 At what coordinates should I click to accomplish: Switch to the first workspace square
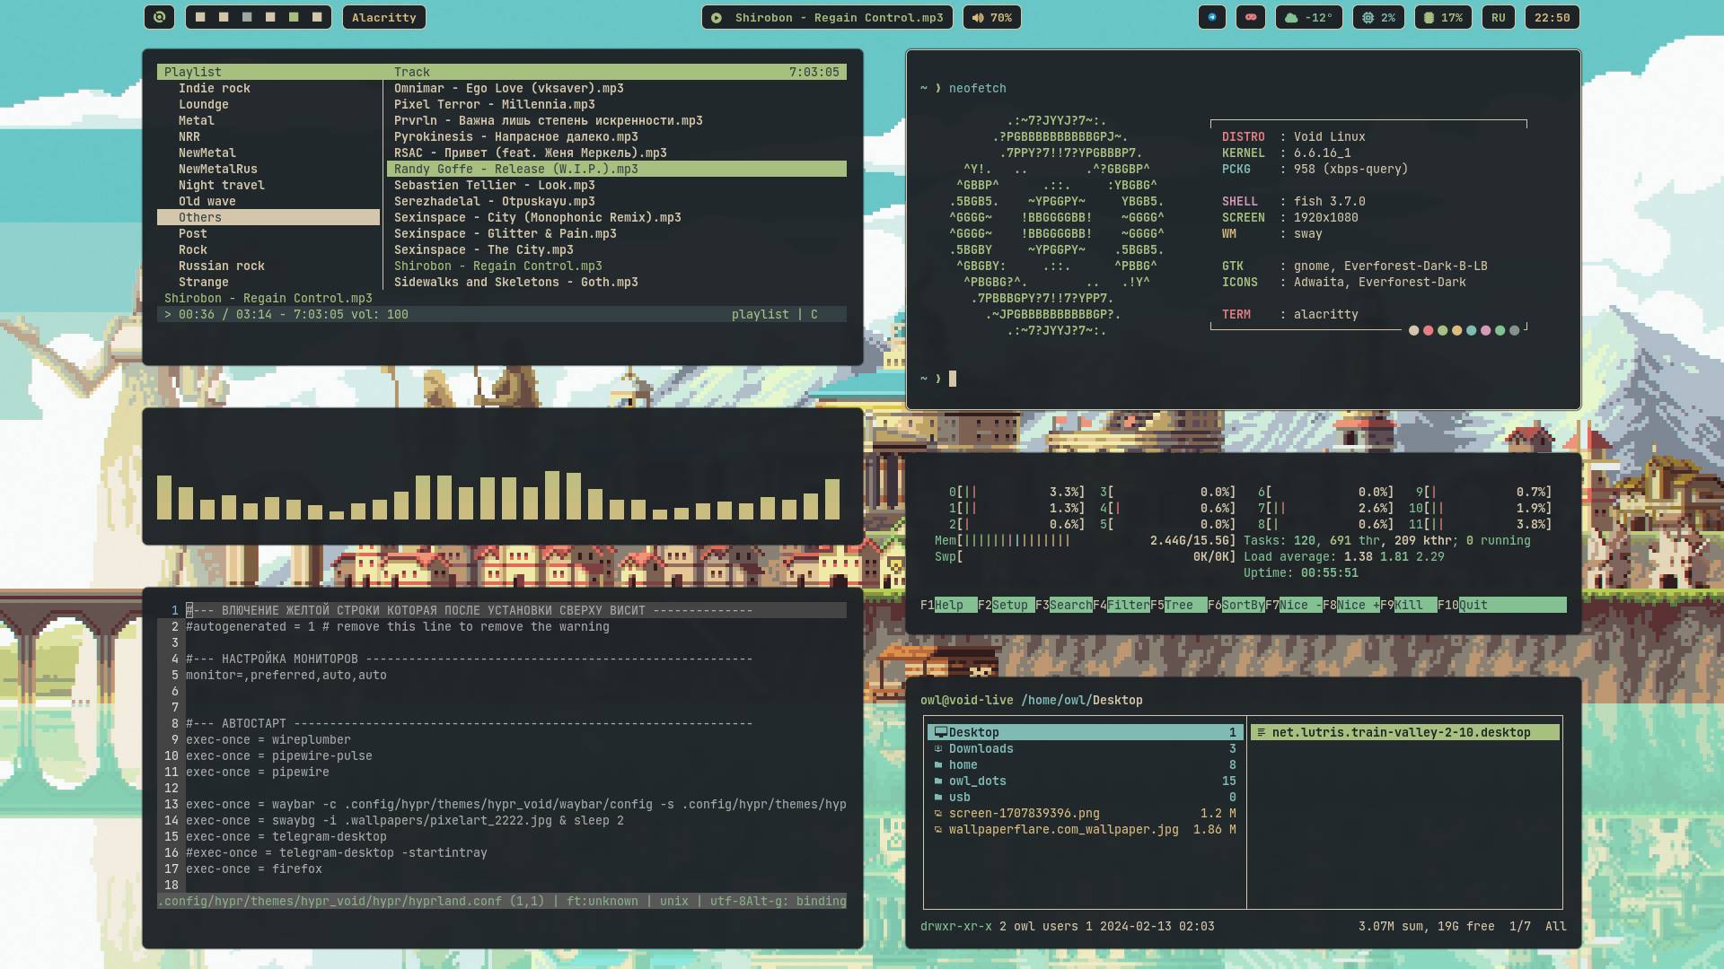(200, 17)
